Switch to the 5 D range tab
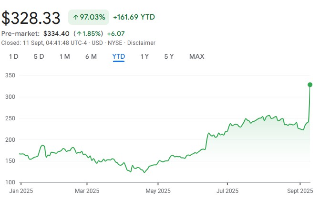Viewport: 319px width, 202px height. point(39,56)
